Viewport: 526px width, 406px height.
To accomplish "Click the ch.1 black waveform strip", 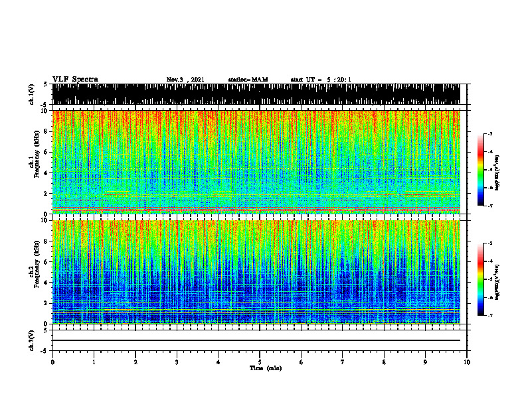I will coord(256,94).
